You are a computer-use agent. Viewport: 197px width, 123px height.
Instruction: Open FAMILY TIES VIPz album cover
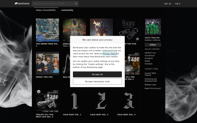tap(48, 63)
